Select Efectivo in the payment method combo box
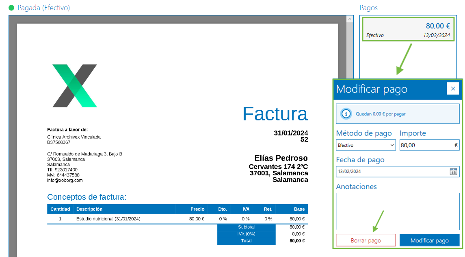 (366, 145)
